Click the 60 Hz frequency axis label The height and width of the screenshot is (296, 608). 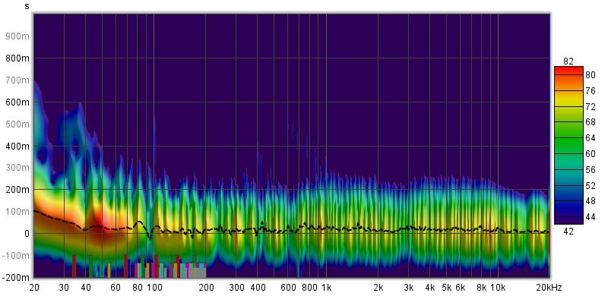[x=116, y=288]
